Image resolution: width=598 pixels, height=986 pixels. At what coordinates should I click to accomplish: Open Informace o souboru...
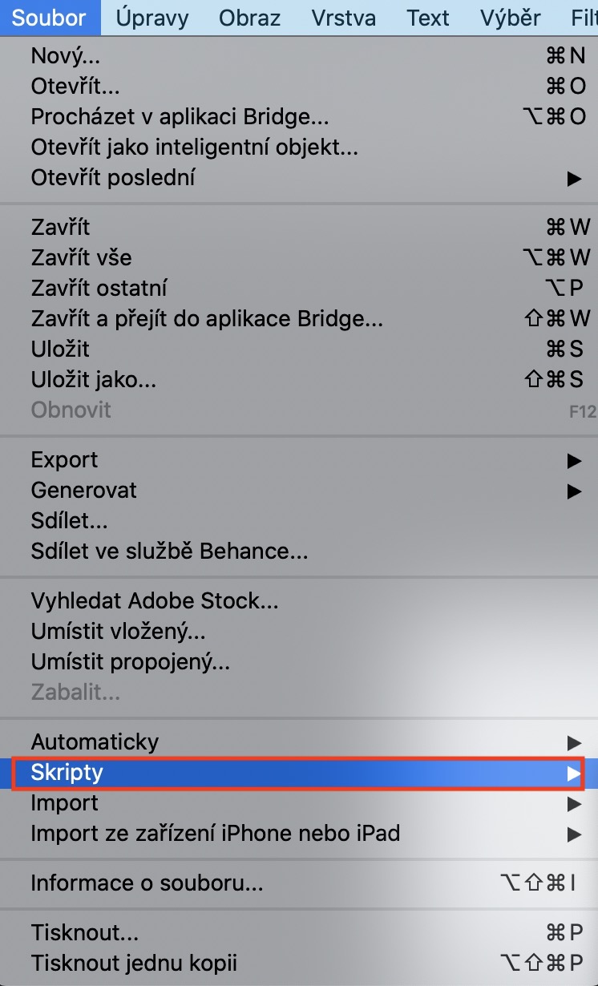tap(147, 883)
